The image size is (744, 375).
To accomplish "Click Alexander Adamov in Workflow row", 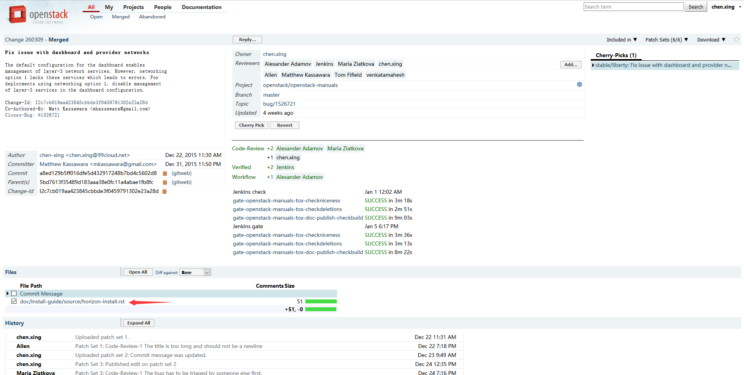I will click(299, 177).
